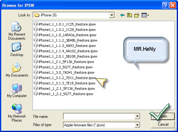Image resolution: width=178 pixels, height=132 pixels.
Task: Select iPhone1,1_3.1.3_7E18_Restore.ipsw
Action: [x=64, y=83]
